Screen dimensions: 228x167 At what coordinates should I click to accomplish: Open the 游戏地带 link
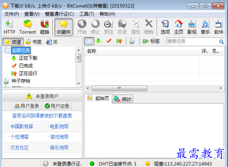pos(59,137)
